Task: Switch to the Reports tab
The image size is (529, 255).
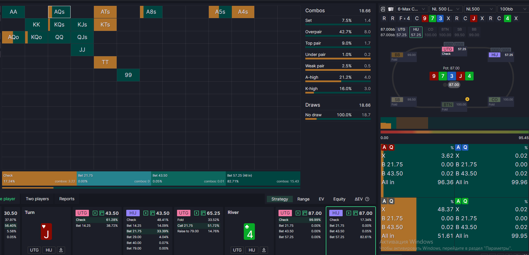Action: pyautogui.click(x=67, y=199)
